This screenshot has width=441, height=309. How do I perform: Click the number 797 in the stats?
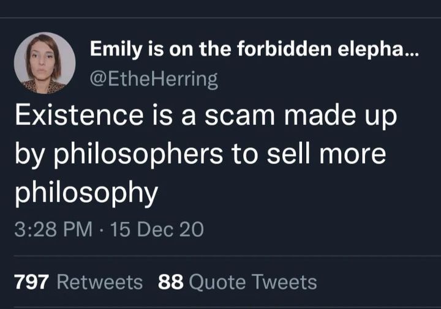(x=32, y=282)
